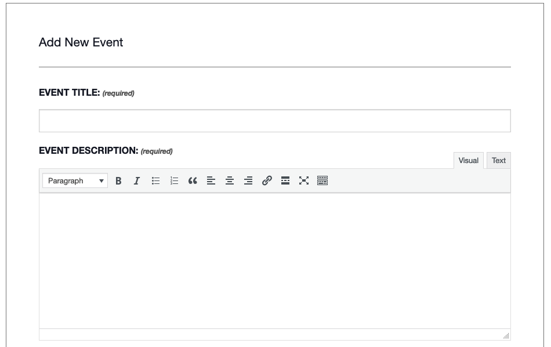The width and height of the screenshot is (551, 347).
Task: Insert or edit a link
Action: tap(267, 180)
